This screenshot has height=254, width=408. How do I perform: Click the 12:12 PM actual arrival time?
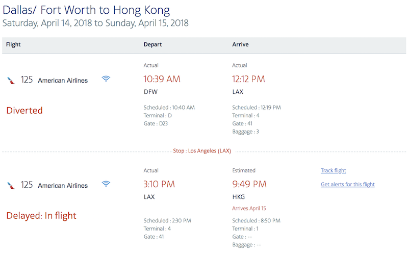coord(248,79)
